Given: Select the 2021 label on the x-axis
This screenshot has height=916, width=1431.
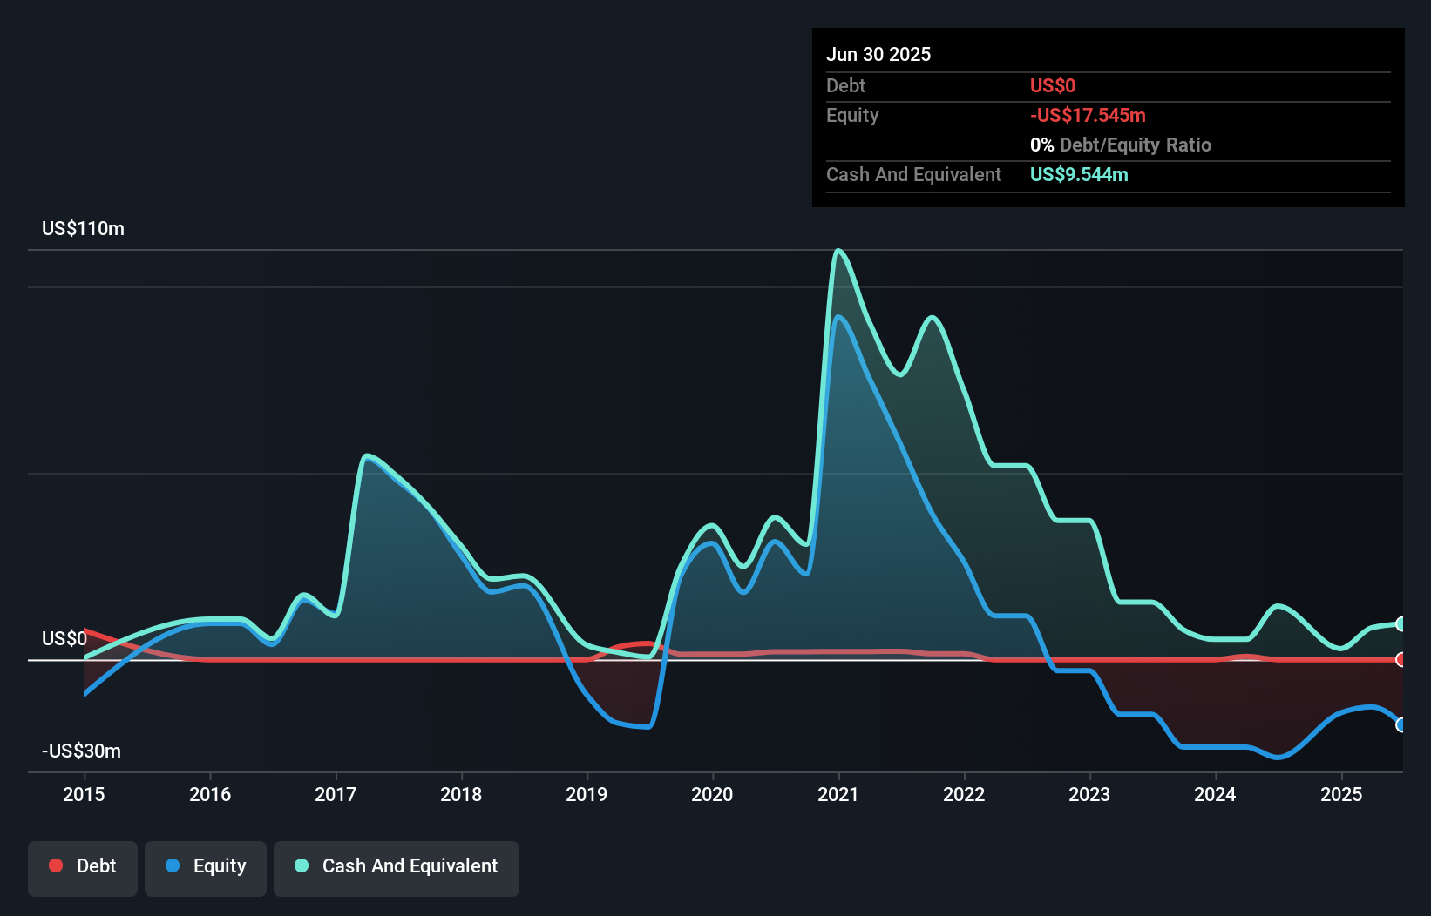Looking at the screenshot, I should [838, 794].
